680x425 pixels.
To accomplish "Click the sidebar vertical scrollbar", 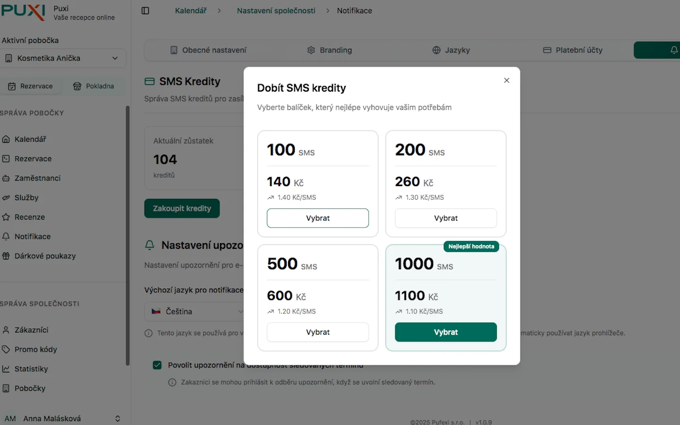I will click(x=127, y=236).
